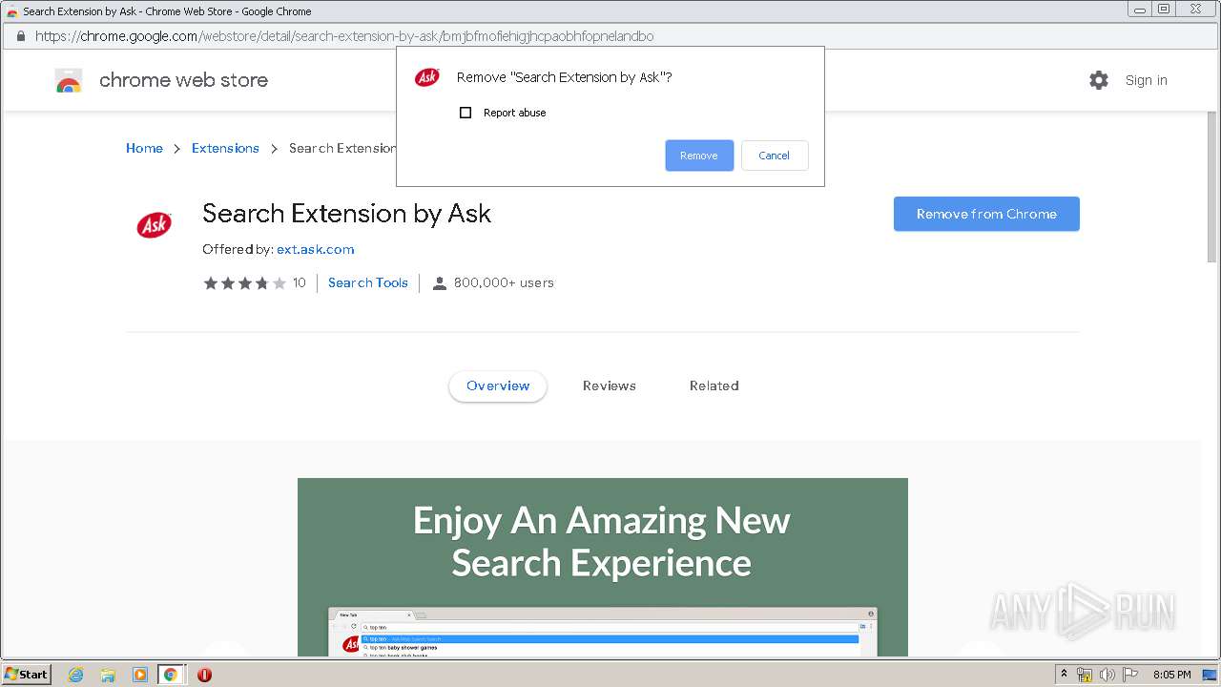Screen dimensions: 1221x687
Task: Click the Search Extension by Ask title
Action: pyautogui.click(x=346, y=214)
